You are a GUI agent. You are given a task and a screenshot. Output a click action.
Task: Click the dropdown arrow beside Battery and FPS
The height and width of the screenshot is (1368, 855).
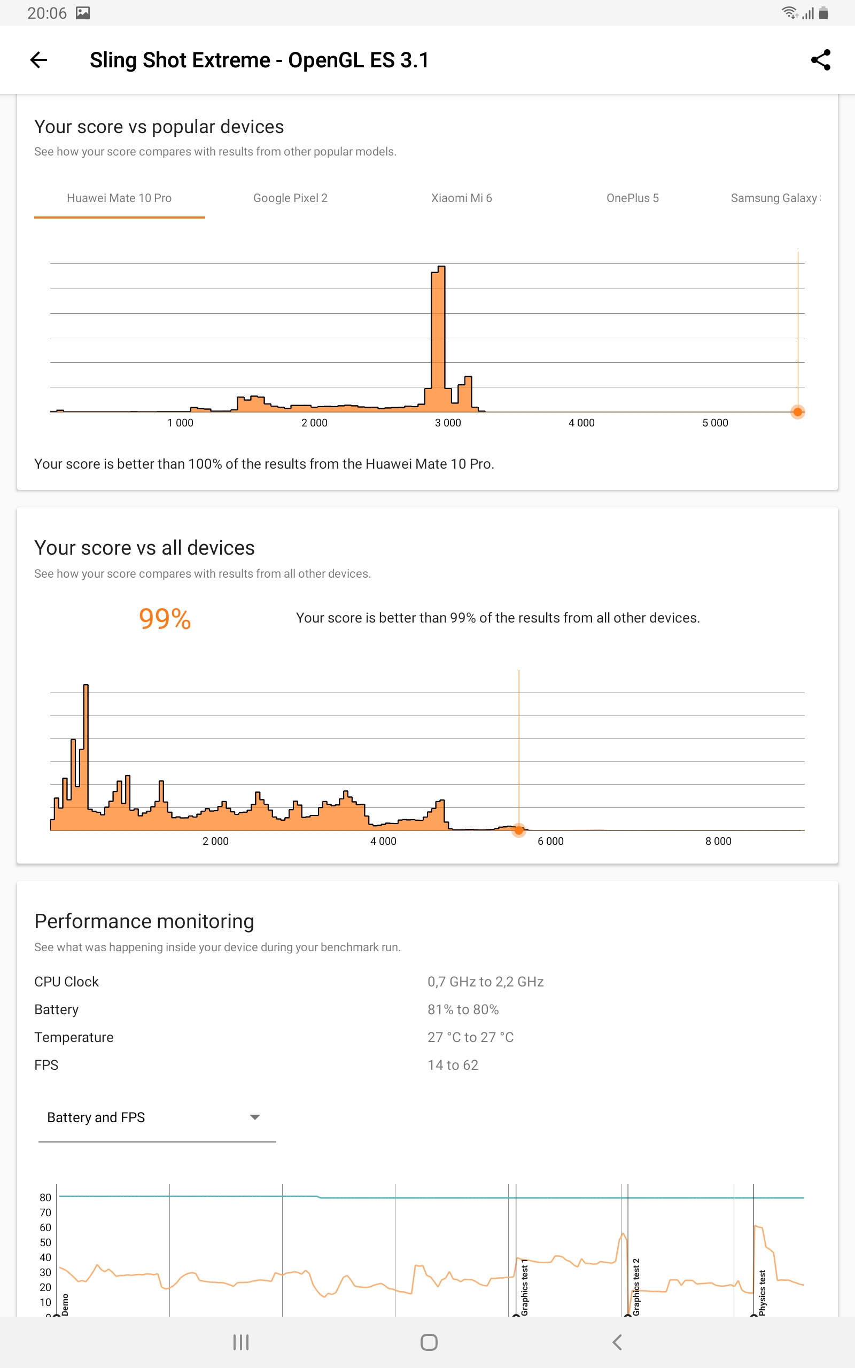click(254, 1117)
